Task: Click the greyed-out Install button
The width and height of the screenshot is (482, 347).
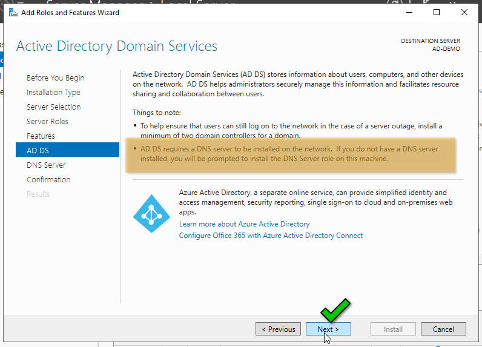Action: (x=393, y=329)
